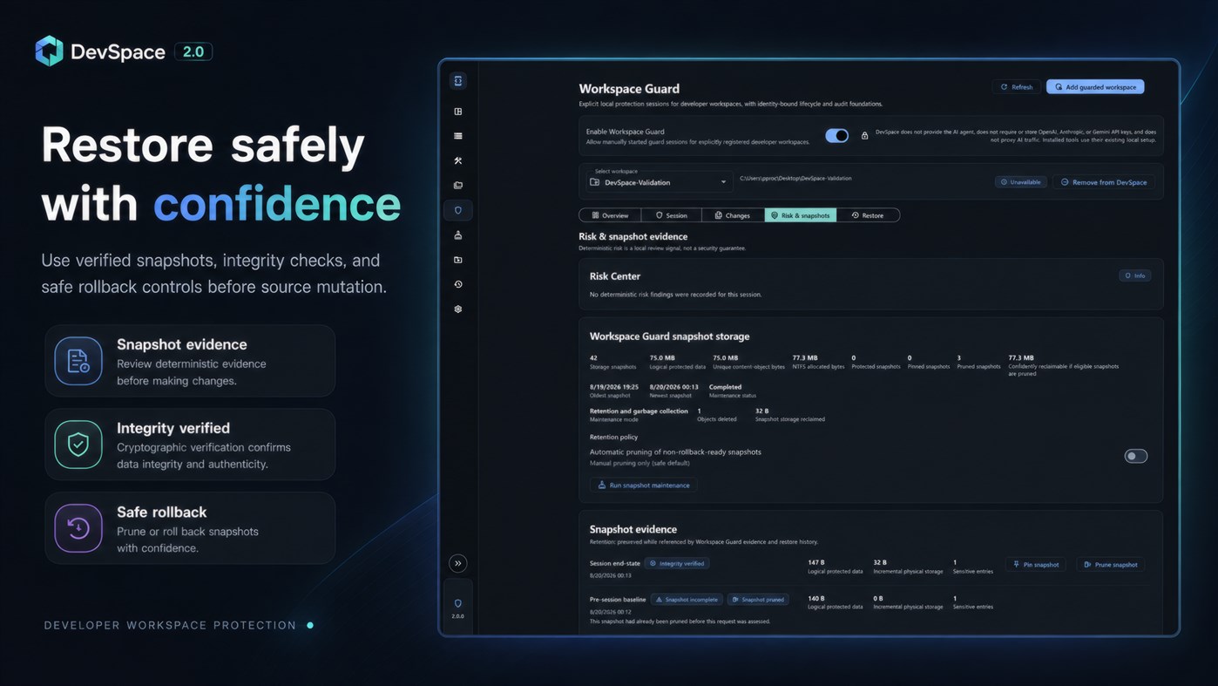Select the Workspace Guard shield sidebar icon

458,210
